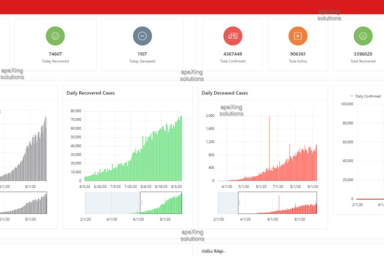
Task: Click the 9/1/20 date label in Deceased chart
Action: tap(313, 187)
